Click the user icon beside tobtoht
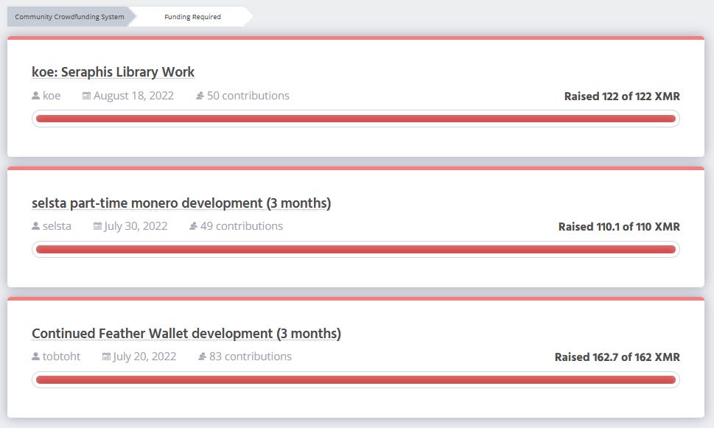Screen dimensions: 714x428 (35, 357)
